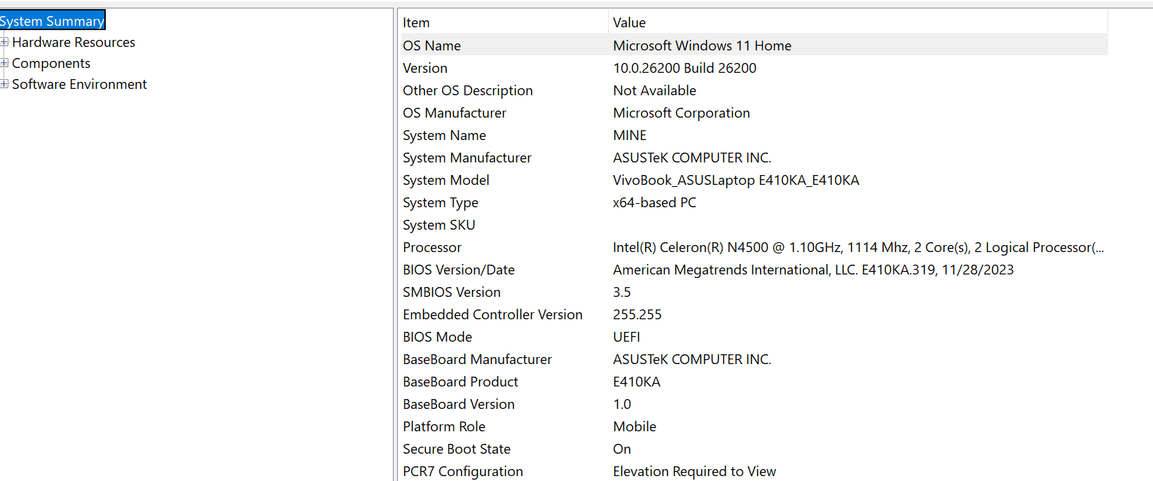
Task: Click the value 10.0.26200 Build 26200
Action: pyautogui.click(x=684, y=68)
